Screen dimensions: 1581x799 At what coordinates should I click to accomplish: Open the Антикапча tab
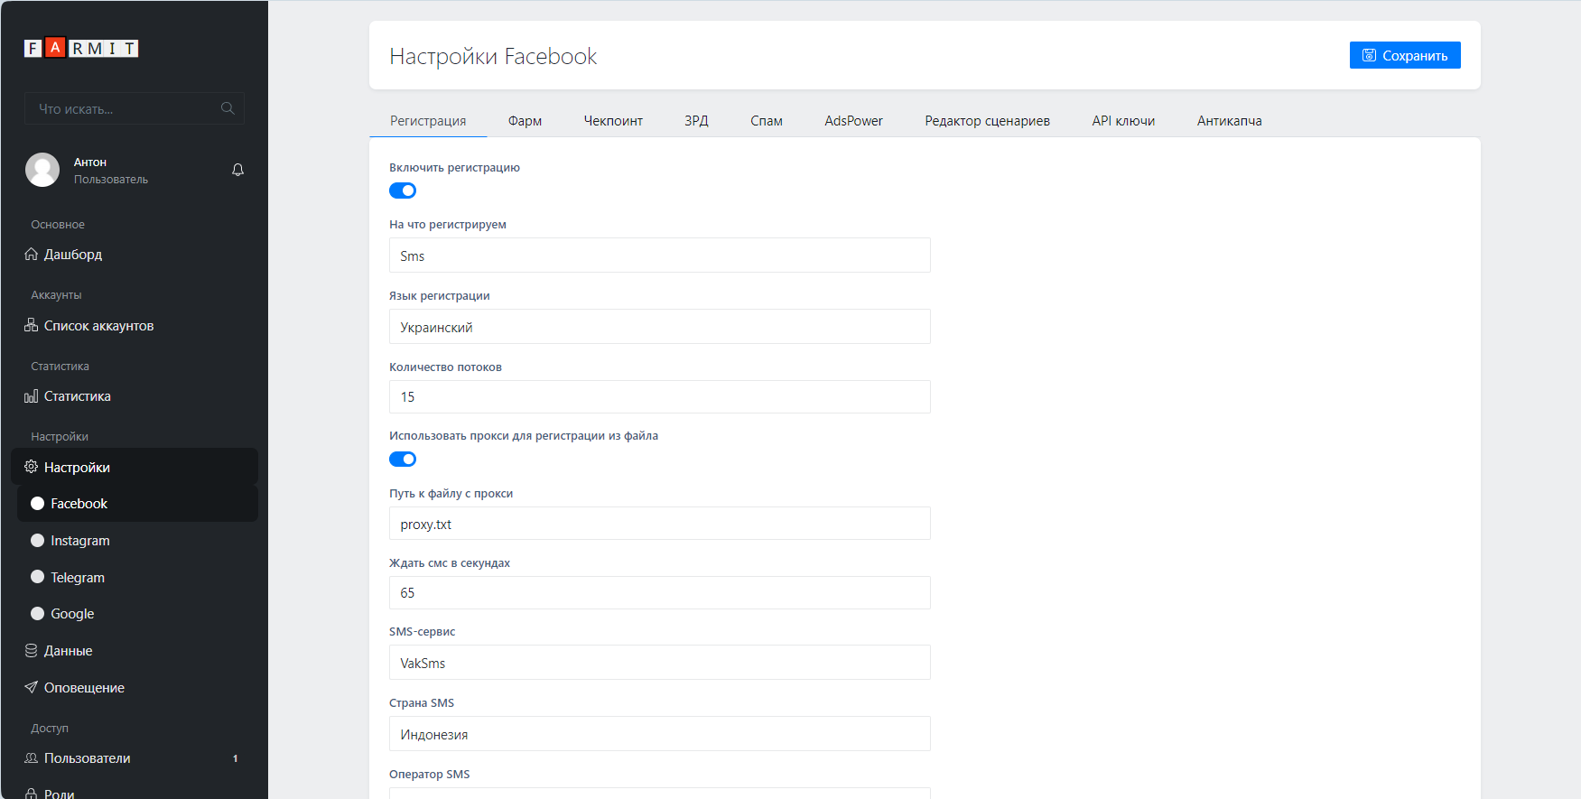[x=1229, y=121]
